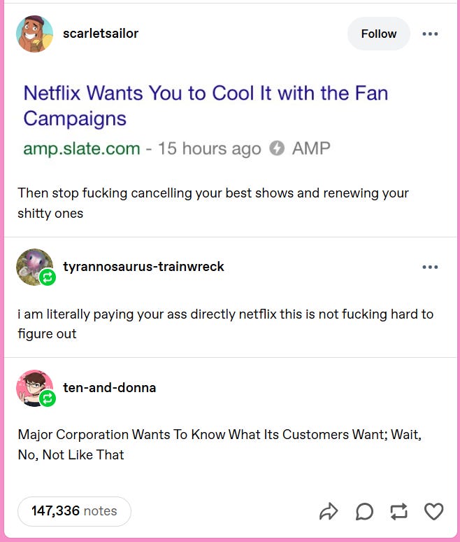Click the AMP label beside the article

tap(311, 148)
